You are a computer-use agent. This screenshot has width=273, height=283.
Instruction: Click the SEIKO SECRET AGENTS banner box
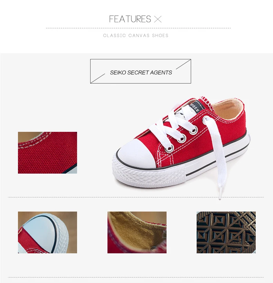tap(141, 71)
